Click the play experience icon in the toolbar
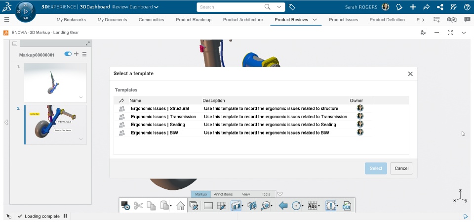This screenshot has height=223, width=474. [125, 206]
